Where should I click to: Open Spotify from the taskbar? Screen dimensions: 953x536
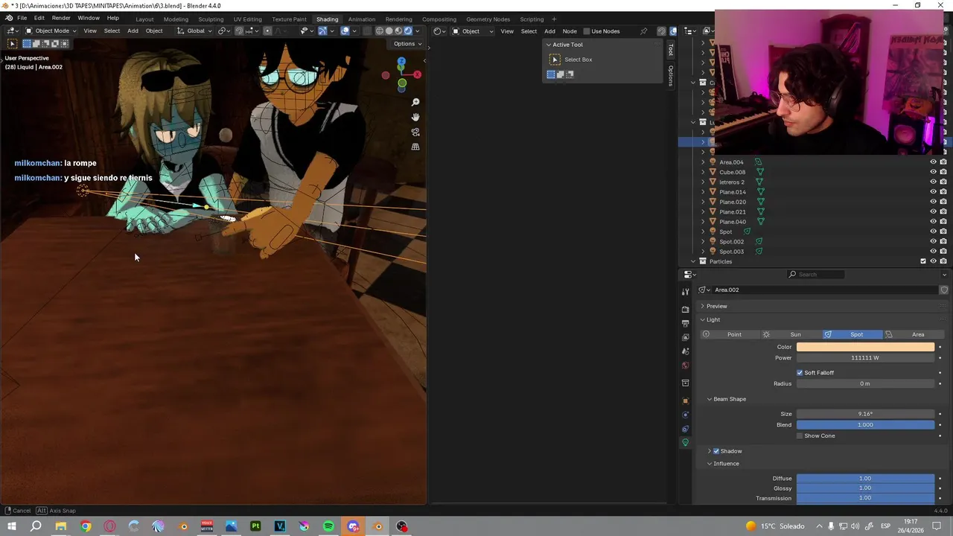pos(328,526)
